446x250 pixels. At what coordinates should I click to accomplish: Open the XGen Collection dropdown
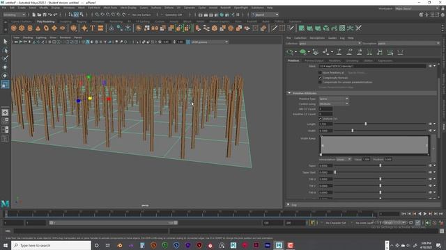pos(330,43)
